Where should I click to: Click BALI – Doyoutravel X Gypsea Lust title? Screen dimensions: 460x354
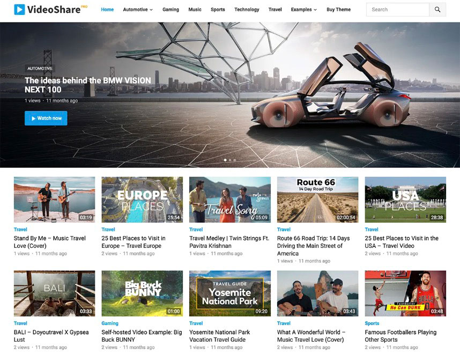[x=51, y=336]
